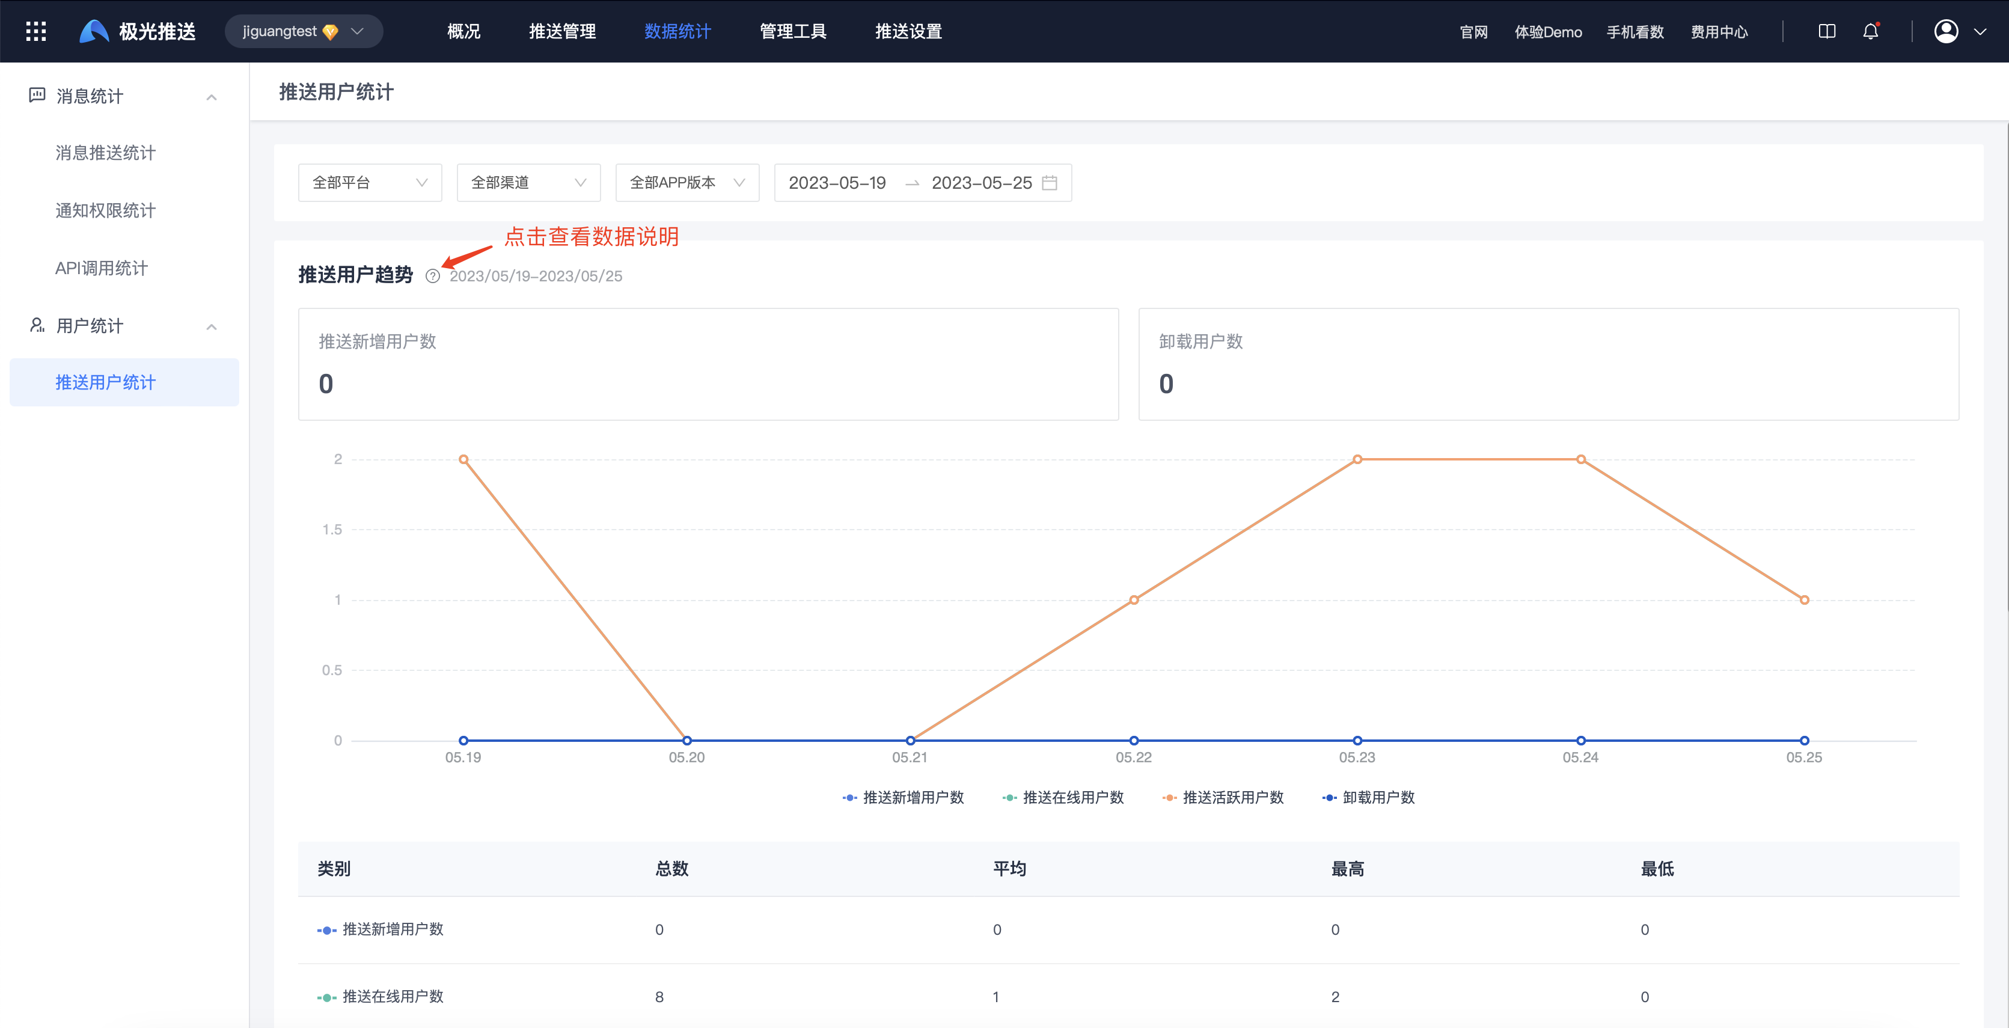The image size is (2009, 1028).
Task: Click the orange 05.25 data point
Action: [1804, 600]
